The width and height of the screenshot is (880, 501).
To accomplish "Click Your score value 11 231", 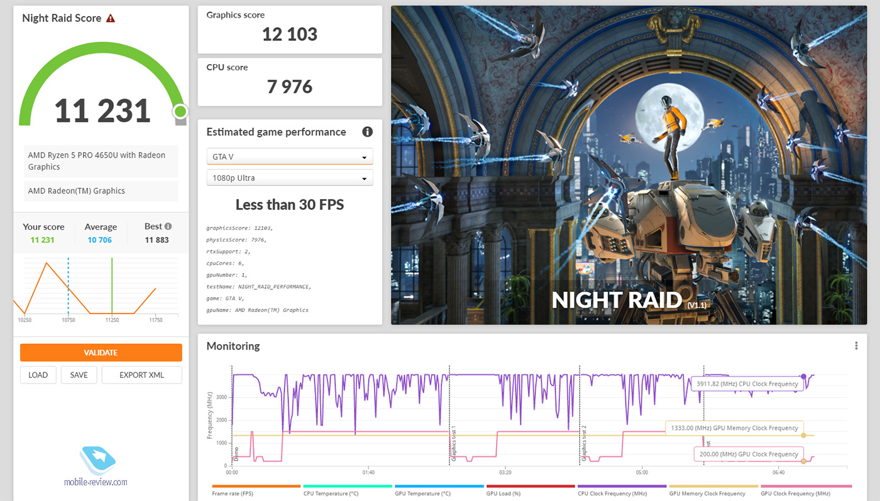I will pos(43,240).
